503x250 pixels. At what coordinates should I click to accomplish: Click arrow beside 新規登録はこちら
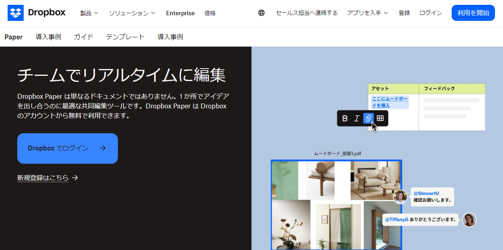click(x=75, y=178)
